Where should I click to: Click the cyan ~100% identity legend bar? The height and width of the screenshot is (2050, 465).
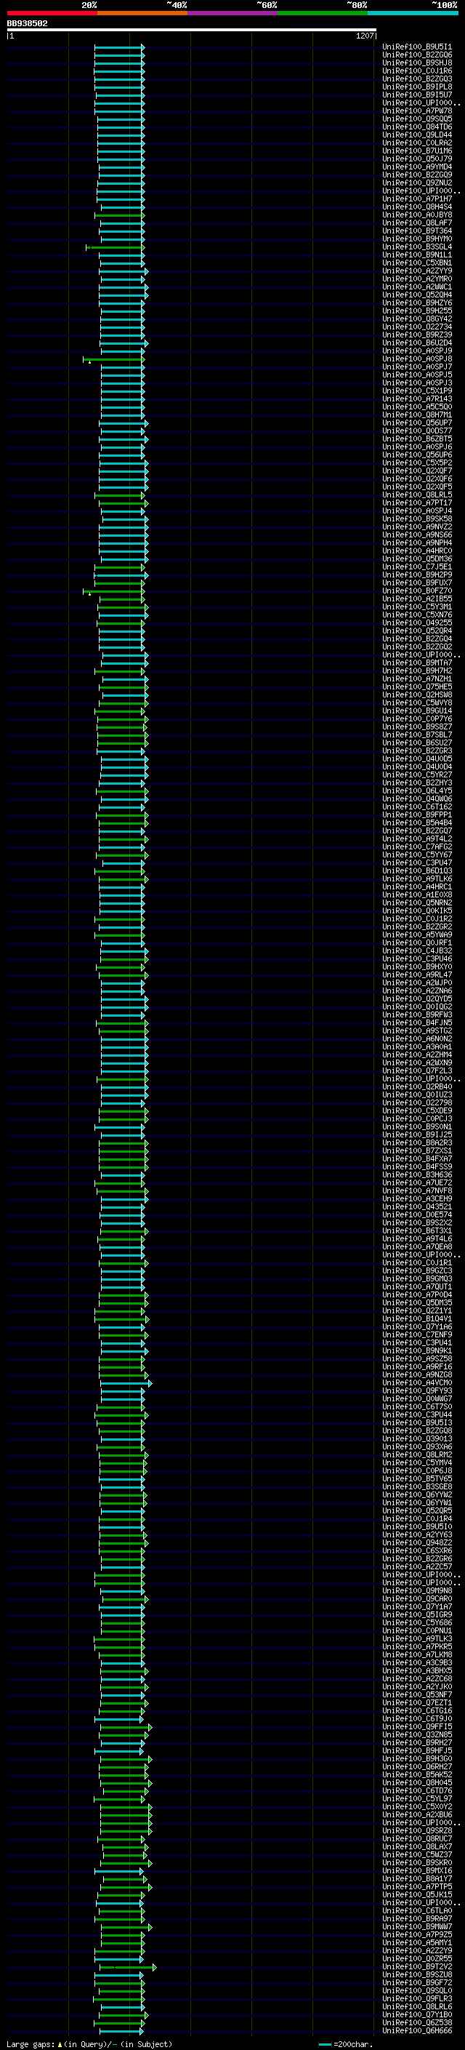click(413, 13)
